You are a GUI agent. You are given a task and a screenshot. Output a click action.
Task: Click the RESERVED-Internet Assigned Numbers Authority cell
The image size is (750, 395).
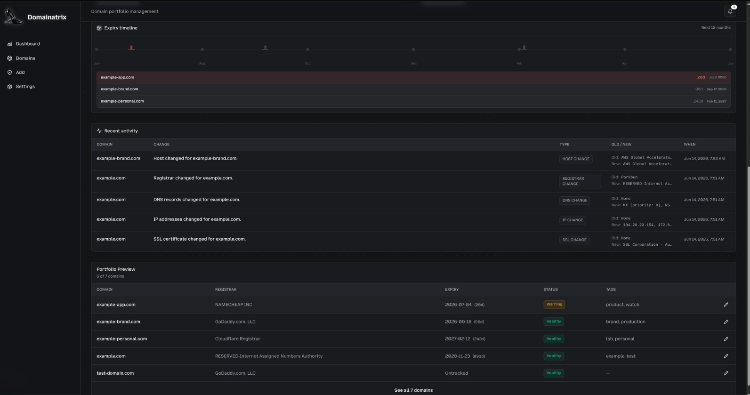[269, 356]
